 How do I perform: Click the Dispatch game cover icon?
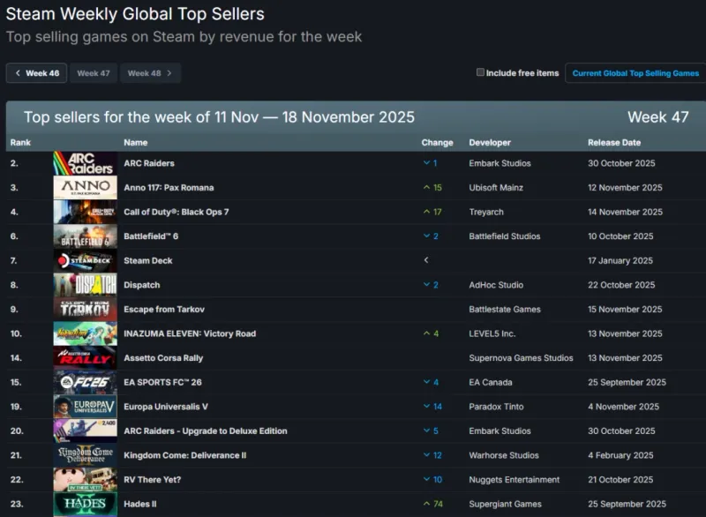[85, 285]
